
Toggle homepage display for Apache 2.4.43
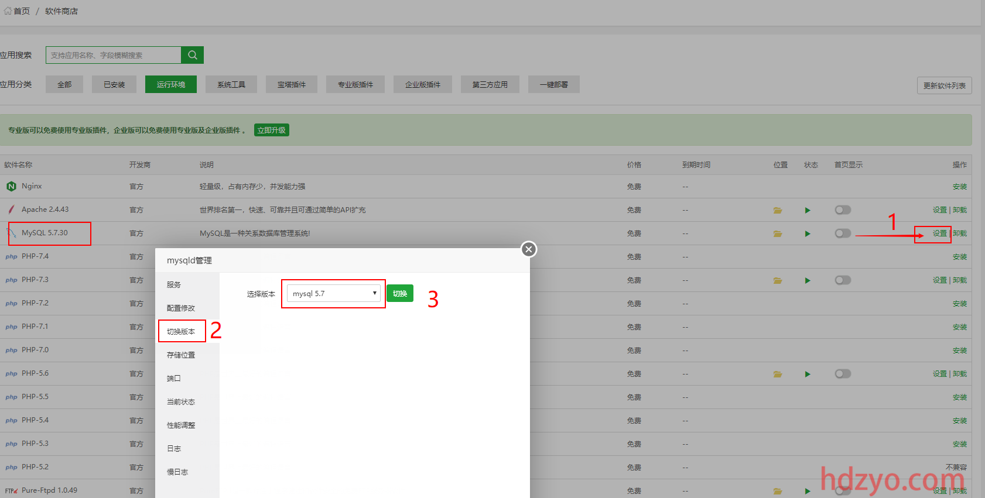pos(843,210)
